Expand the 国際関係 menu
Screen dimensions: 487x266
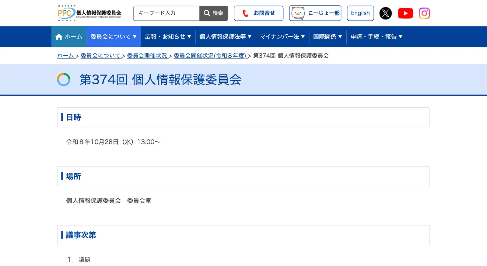click(x=328, y=36)
